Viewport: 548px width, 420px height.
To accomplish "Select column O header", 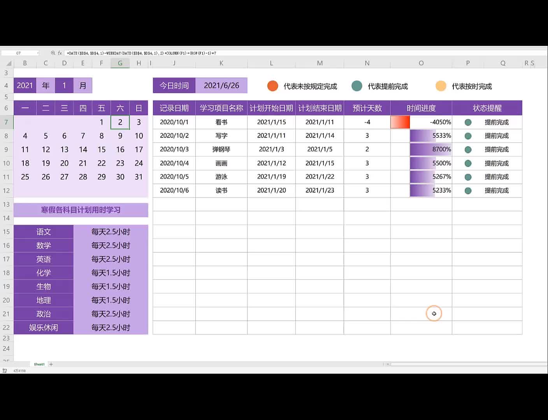I will [x=421, y=63].
